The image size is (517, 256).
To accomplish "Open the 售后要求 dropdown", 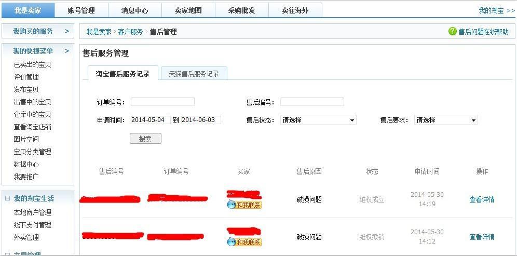I will point(446,120).
